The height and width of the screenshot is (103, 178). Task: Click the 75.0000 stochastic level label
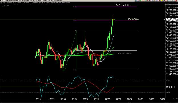(168, 92)
